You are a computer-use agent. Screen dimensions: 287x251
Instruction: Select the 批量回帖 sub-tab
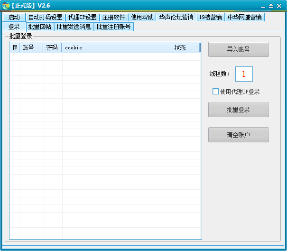39,27
